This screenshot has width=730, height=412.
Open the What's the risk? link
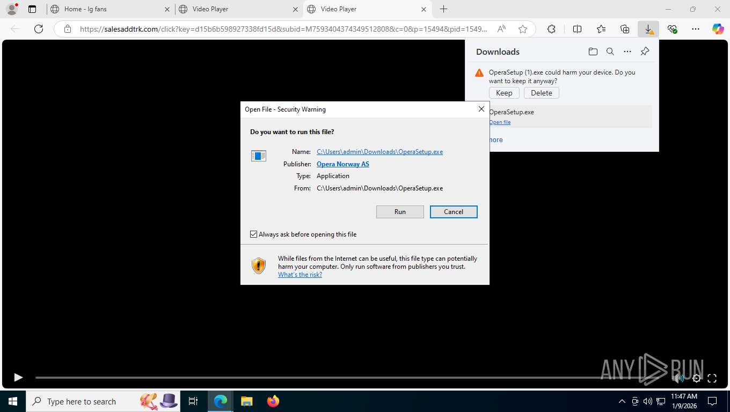[300, 275]
